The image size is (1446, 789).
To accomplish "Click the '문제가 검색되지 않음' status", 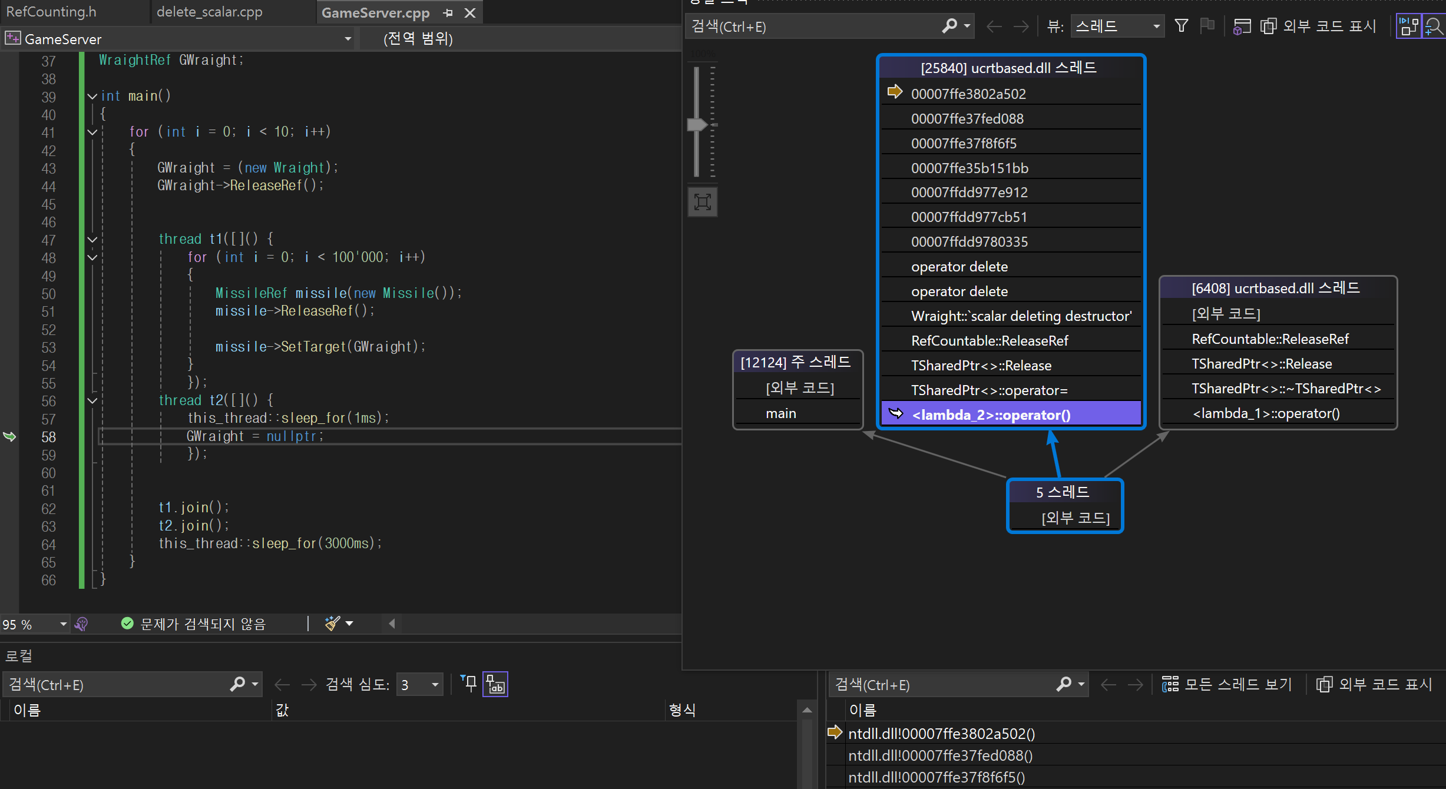I will (193, 624).
